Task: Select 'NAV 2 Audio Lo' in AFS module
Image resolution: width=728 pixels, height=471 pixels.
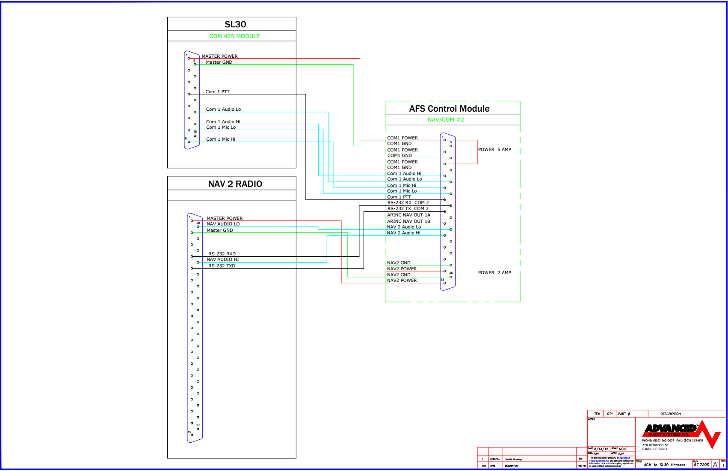Action: (x=404, y=227)
